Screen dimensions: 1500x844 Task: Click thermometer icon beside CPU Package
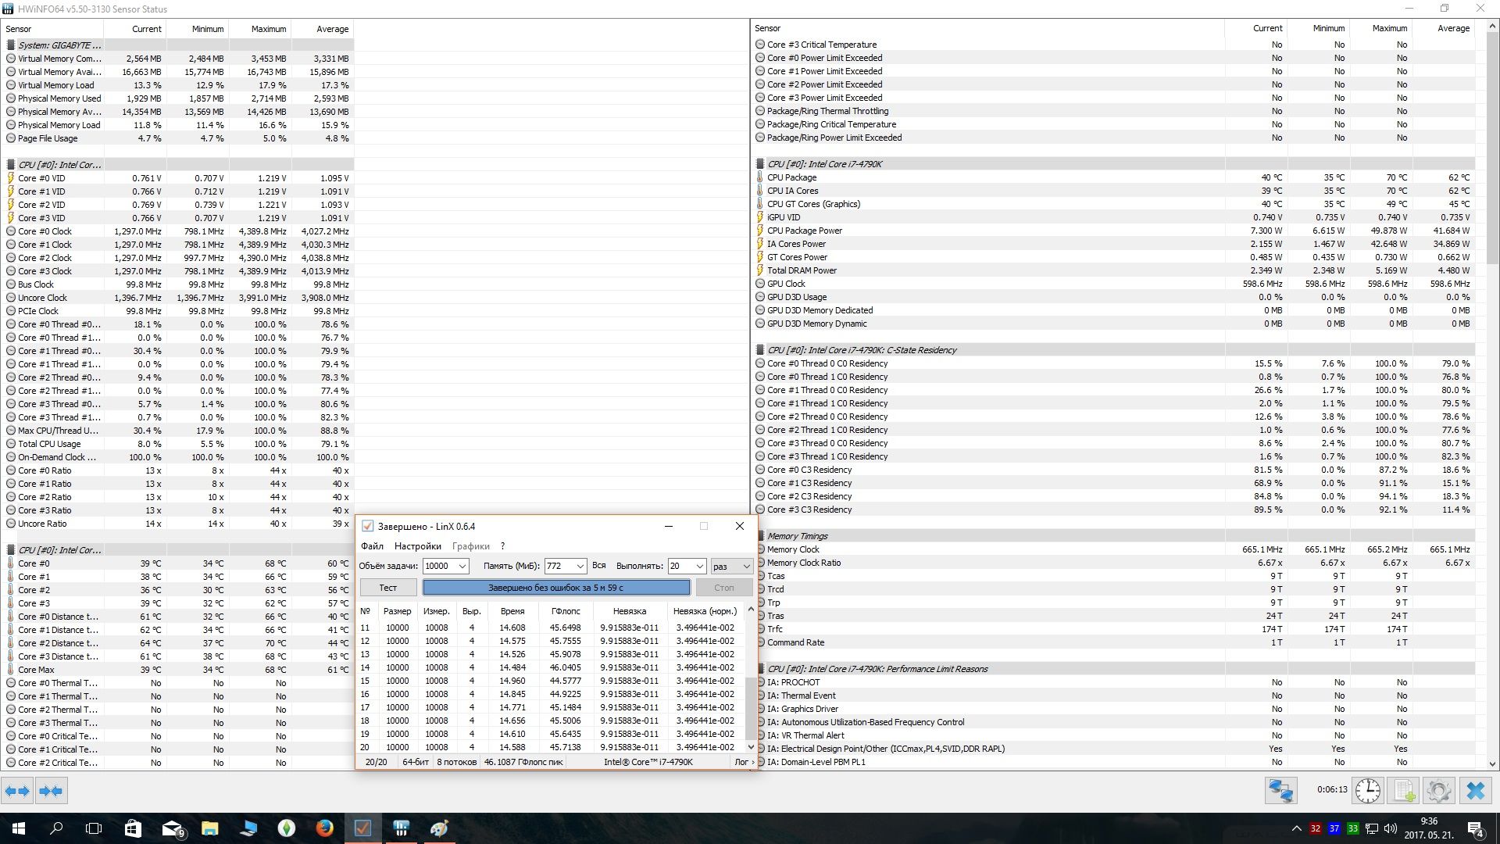(760, 177)
